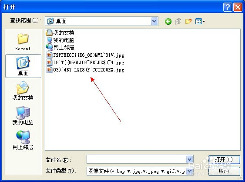Select file O3)`4BY`L@I8(P`CCI2CUEX.jpg
Viewport: 245px width, 182px height.
click(x=85, y=70)
